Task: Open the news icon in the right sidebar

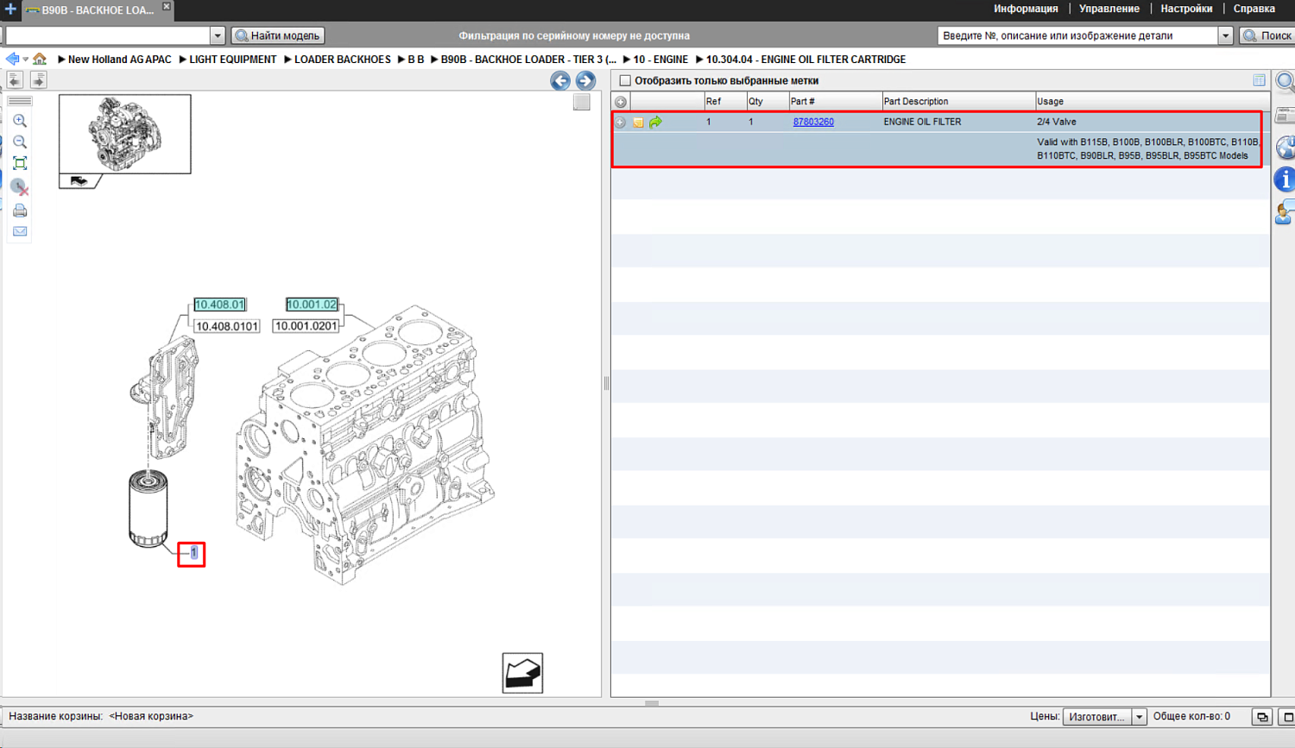Action: [x=1286, y=115]
